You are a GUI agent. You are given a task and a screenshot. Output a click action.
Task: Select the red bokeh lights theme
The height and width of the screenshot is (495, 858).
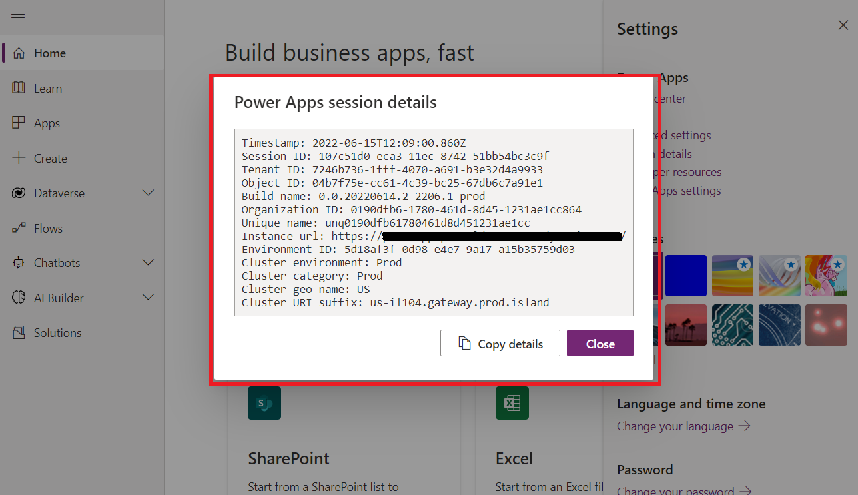pos(826,325)
